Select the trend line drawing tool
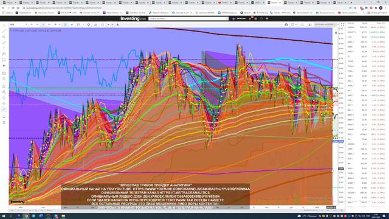This screenshot has height=219, width=389. 4,31
